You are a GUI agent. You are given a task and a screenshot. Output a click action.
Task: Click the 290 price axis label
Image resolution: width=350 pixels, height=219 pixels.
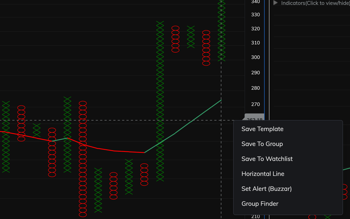[x=255, y=73]
